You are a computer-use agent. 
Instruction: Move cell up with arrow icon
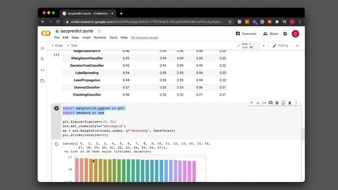coord(251,103)
